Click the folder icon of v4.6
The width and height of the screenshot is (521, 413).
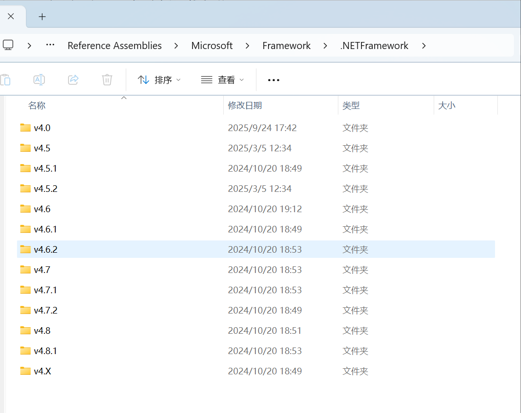point(25,208)
